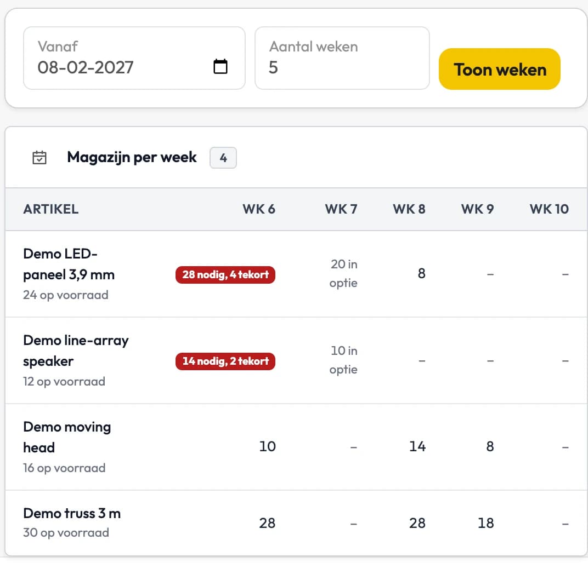Select the WK 8 column header
Screen dimensions: 588x563
pyautogui.click(x=409, y=209)
